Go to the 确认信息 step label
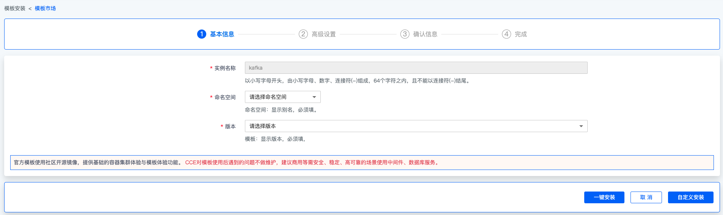The width and height of the screenshot is (723, 215). click(x=425, y=34)
